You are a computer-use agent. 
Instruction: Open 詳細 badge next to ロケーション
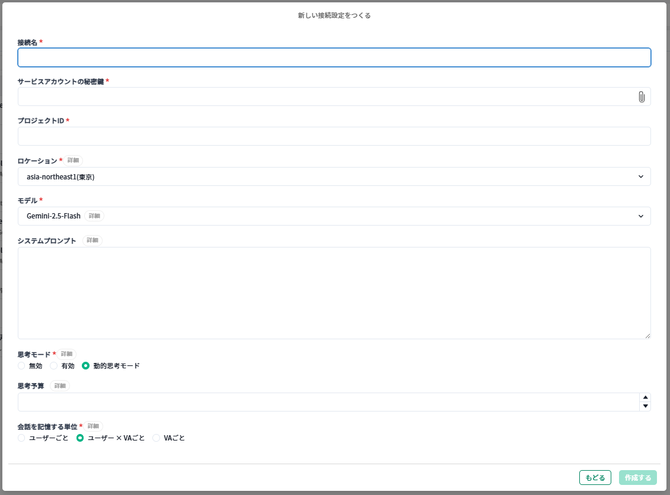tap(73, 160)
